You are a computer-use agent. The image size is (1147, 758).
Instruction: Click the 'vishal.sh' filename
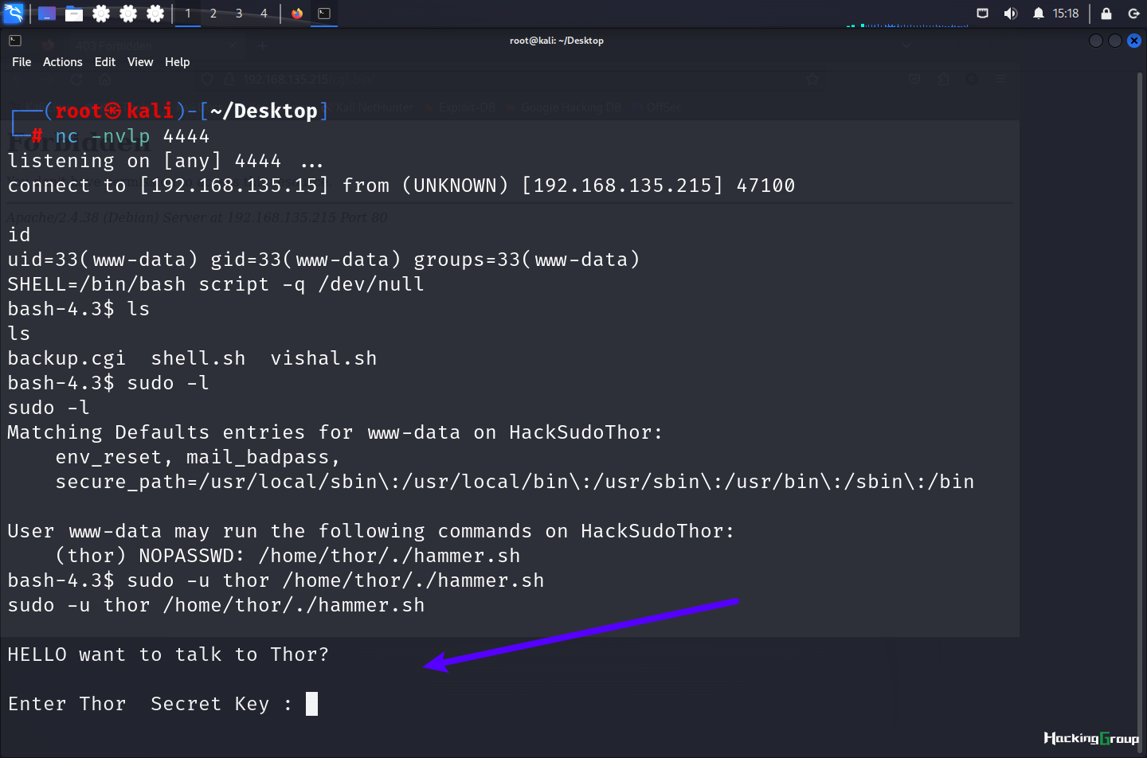click(x=323, y=358)
